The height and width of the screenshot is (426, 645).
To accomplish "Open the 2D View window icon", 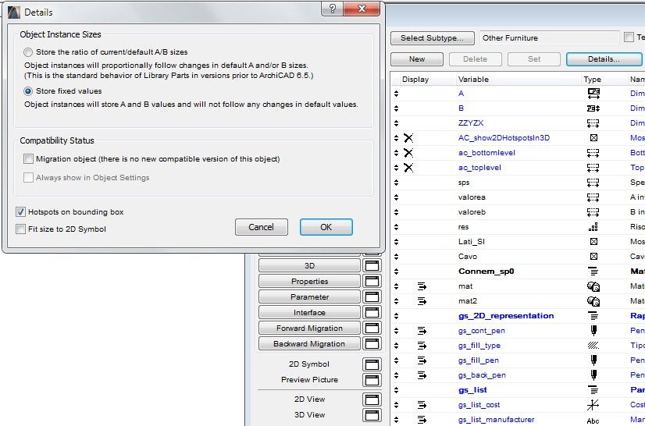I will point(372,399).
